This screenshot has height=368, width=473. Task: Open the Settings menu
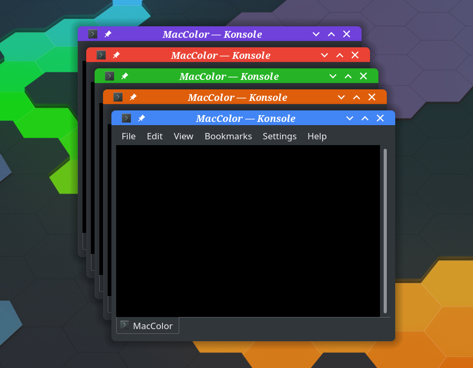(280, 136)
